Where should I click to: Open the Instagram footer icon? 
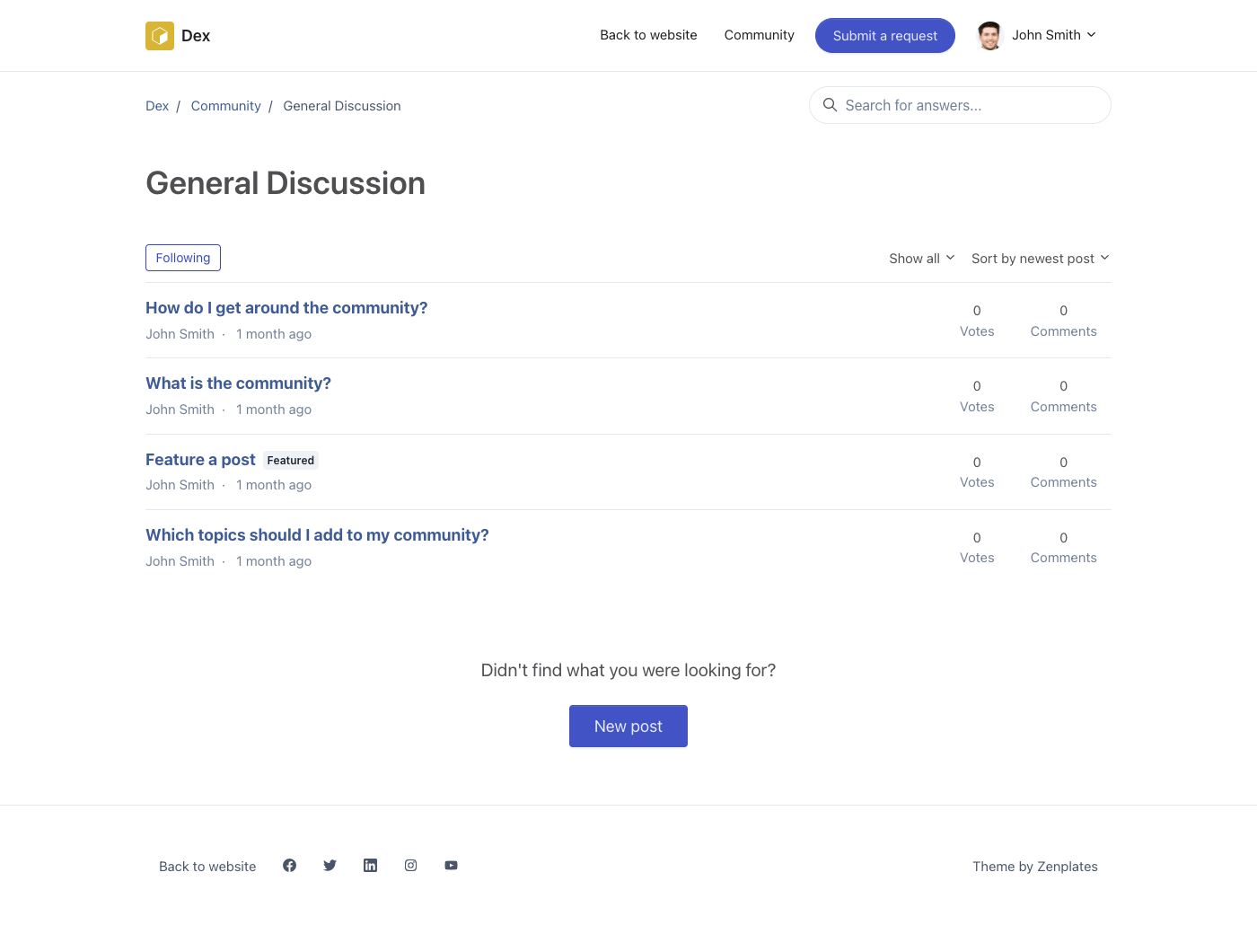[410, 866]
